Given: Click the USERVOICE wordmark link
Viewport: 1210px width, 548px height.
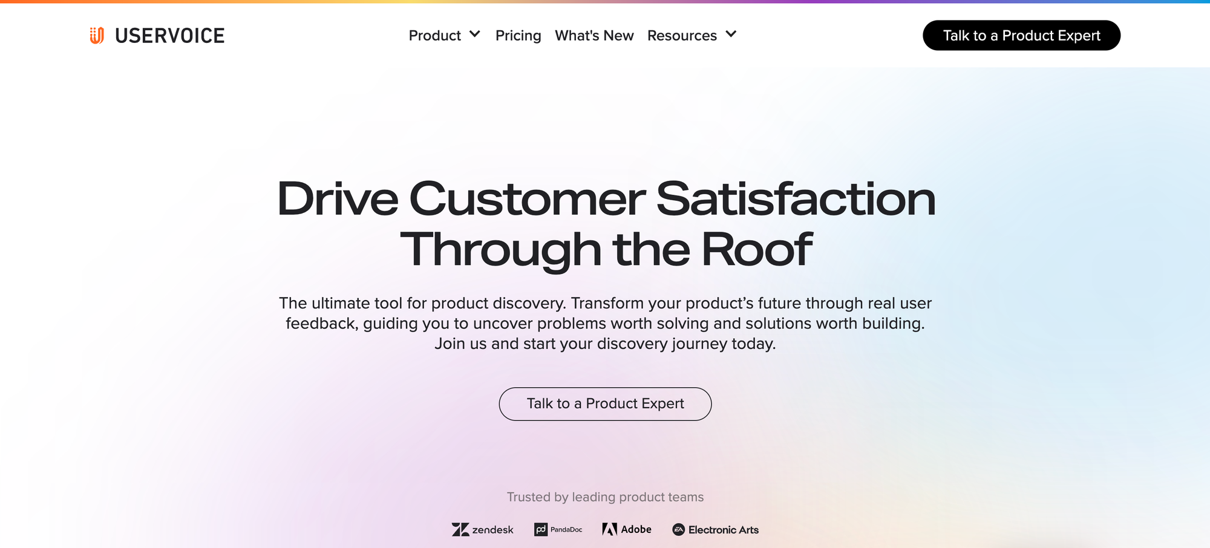Looking at the screenshot, I should [x=169, y=36].
